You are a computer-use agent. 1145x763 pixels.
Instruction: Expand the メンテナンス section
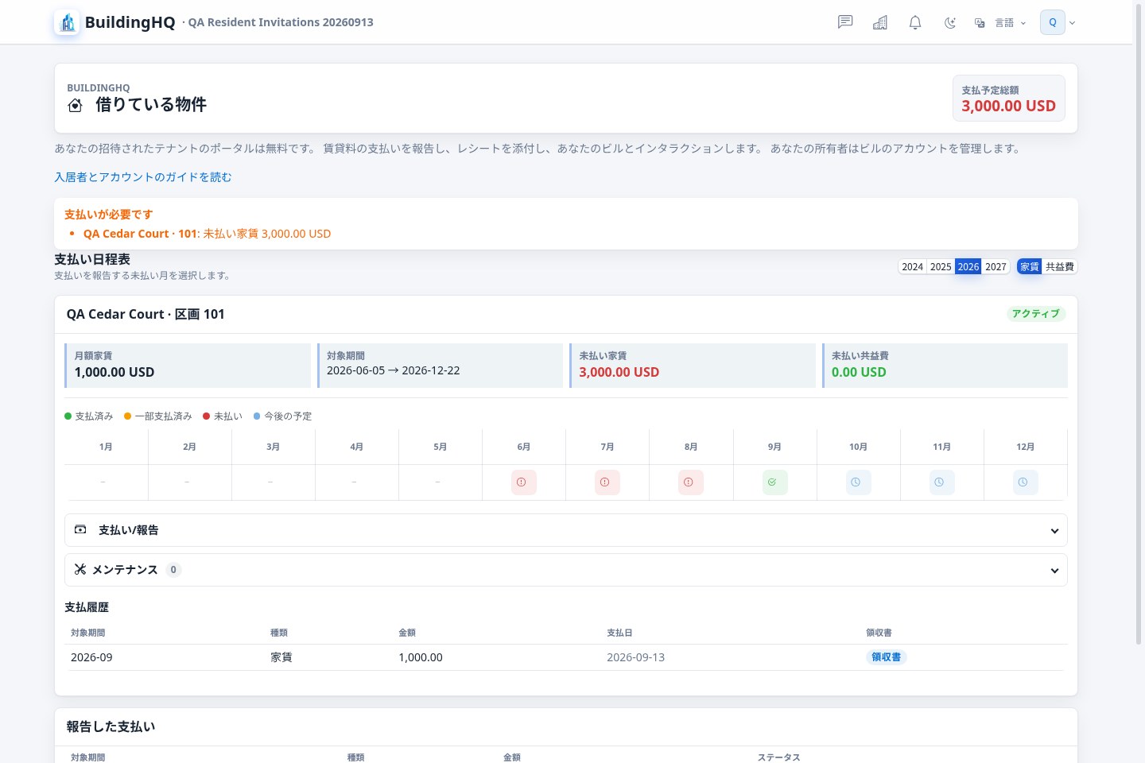pyautogui.click(x=565, y=570)
